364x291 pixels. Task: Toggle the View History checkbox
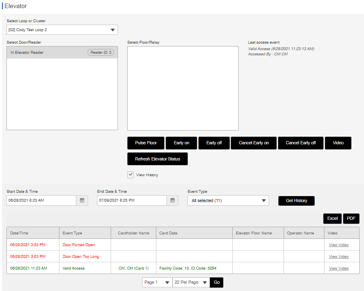coord(130,175)
